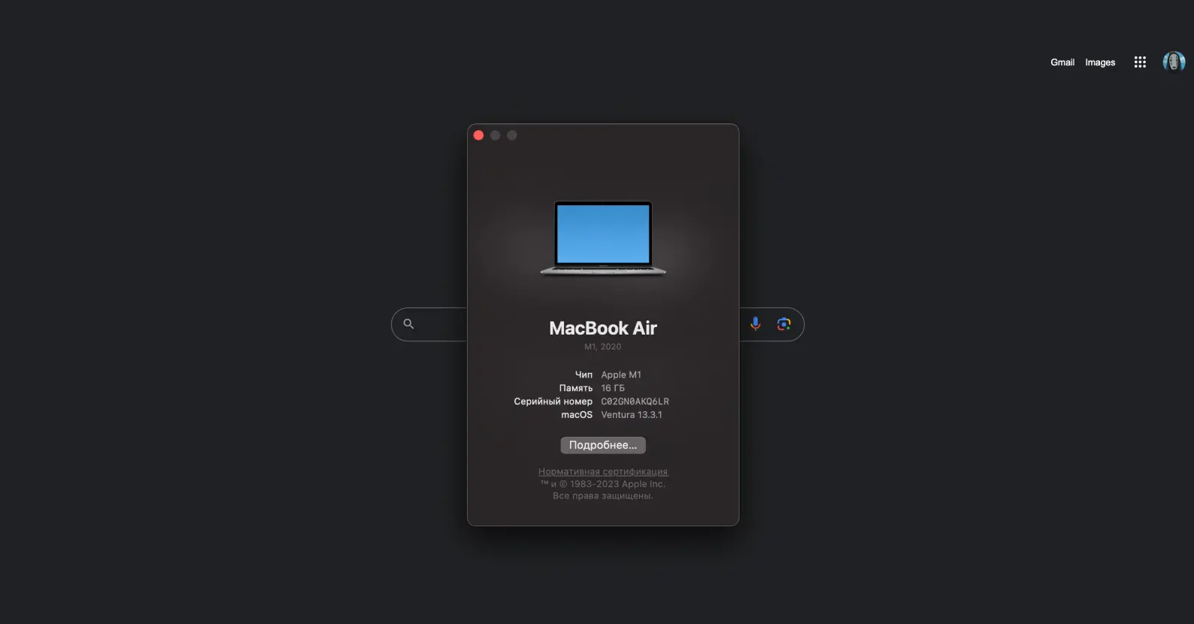Click the greyed-out zoom window button
The width and height of the screenshot is (1194, 624).
click(512, 135)
